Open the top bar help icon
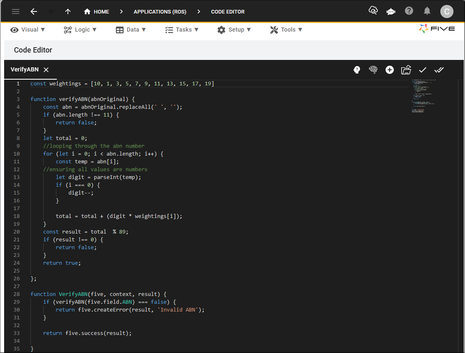The width and height of the screenshot is (465, 353). pos(409,11)
